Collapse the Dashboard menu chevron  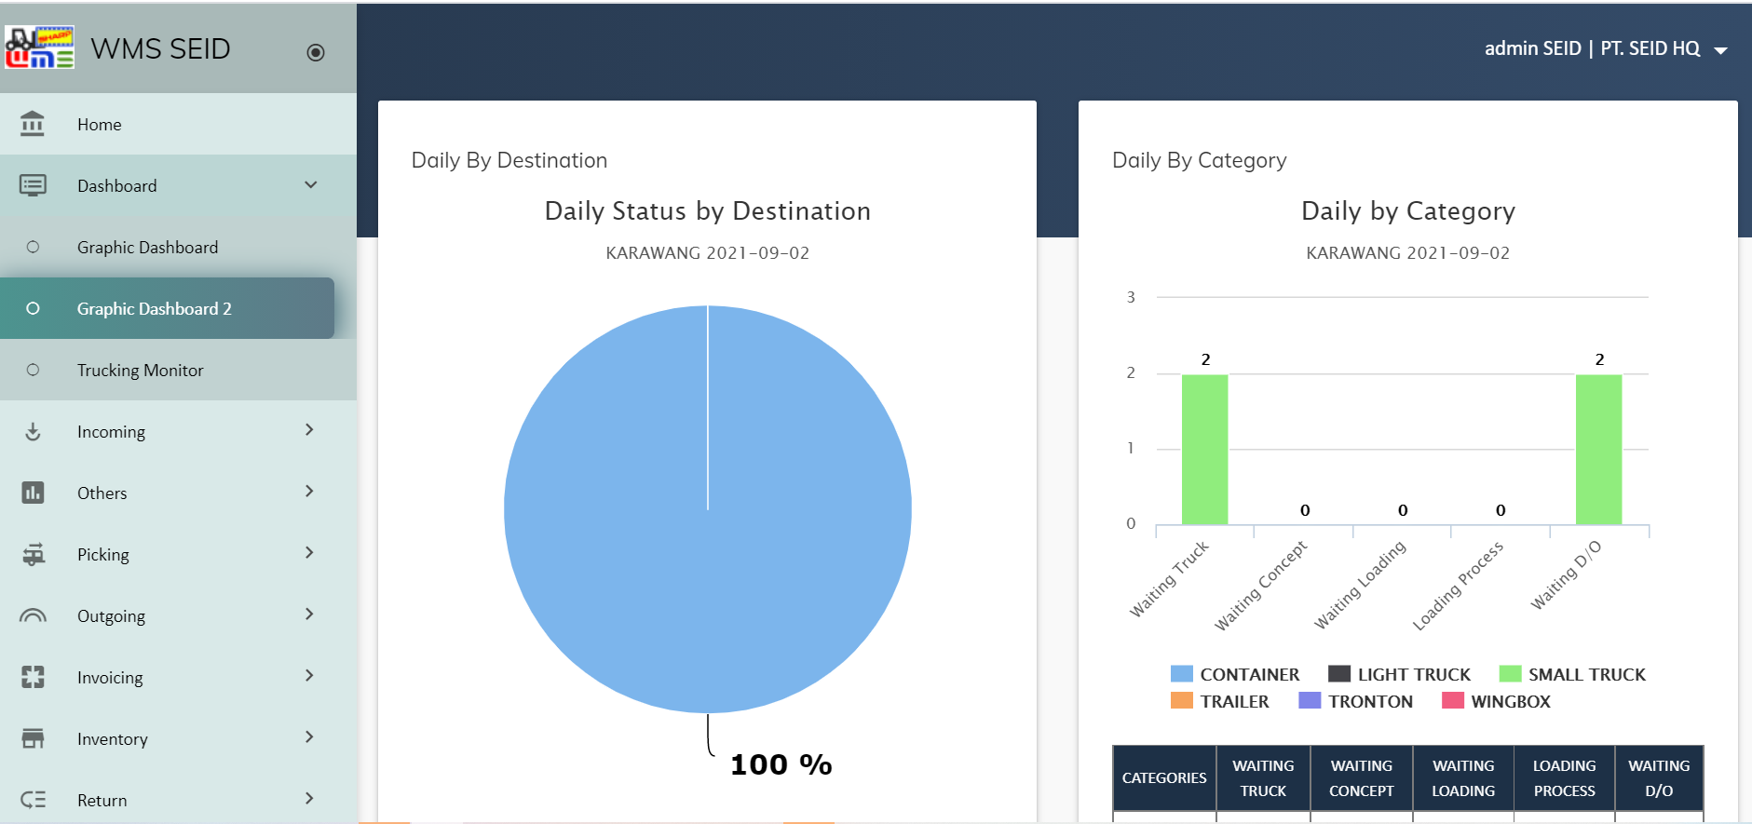(311, 185)
